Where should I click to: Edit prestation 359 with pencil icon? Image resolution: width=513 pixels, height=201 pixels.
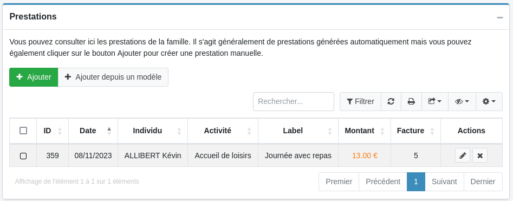463,155
